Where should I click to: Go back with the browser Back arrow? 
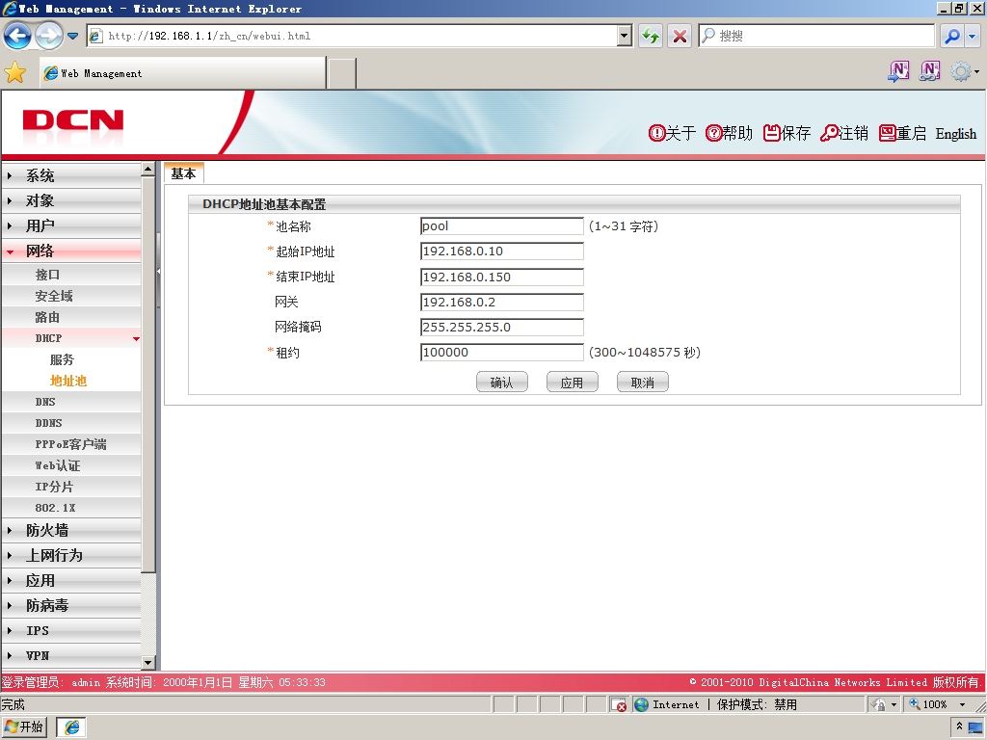click(x=17, y=36)
